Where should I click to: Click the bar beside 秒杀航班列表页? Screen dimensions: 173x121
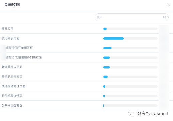[130, 77]
